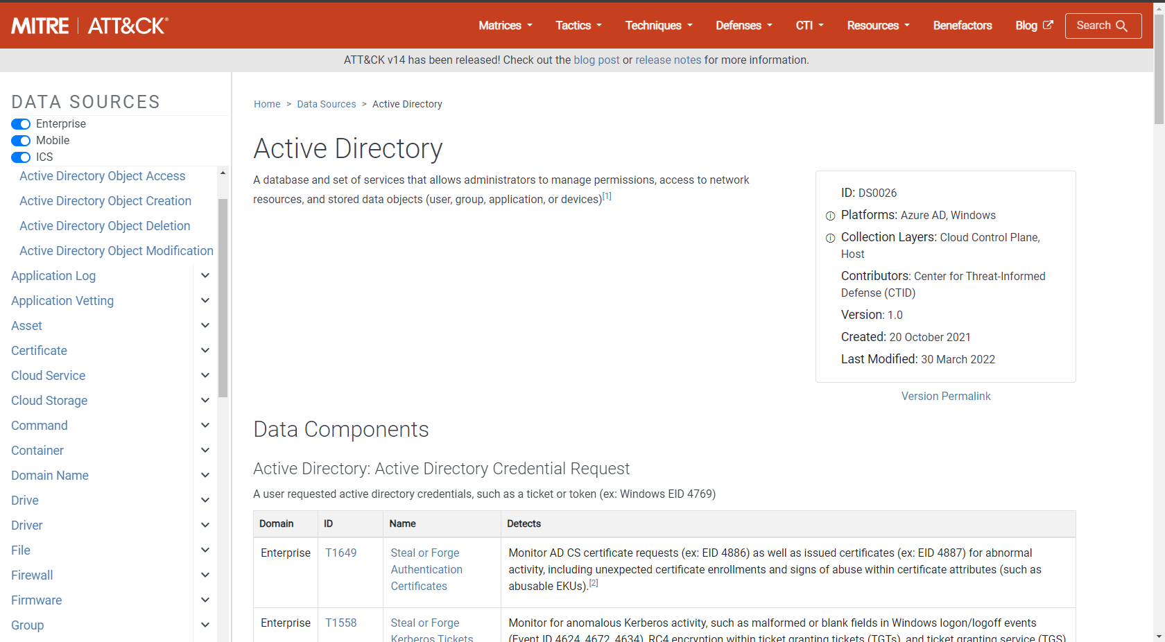Click the Blog external link icon

point(1048,25)
